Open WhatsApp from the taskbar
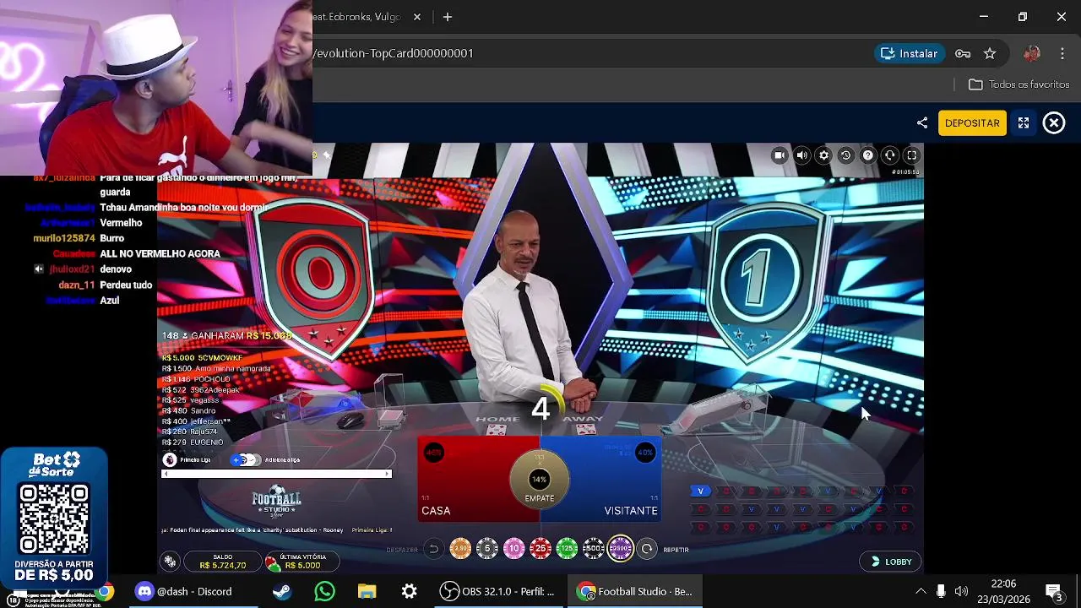 (324, 591)
